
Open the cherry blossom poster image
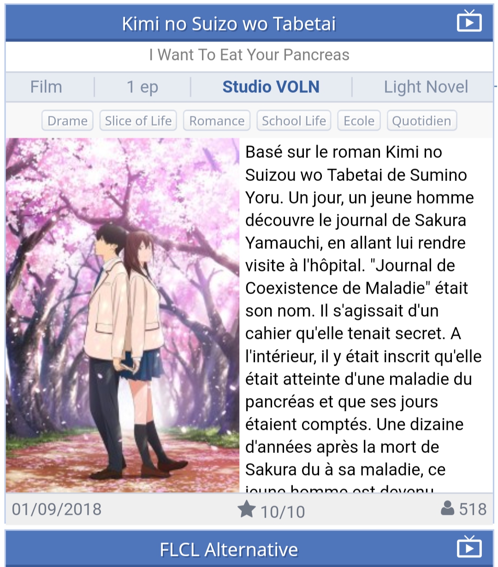pos(123,315)
